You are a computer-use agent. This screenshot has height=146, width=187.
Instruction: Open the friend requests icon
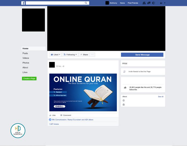point(144,3)
